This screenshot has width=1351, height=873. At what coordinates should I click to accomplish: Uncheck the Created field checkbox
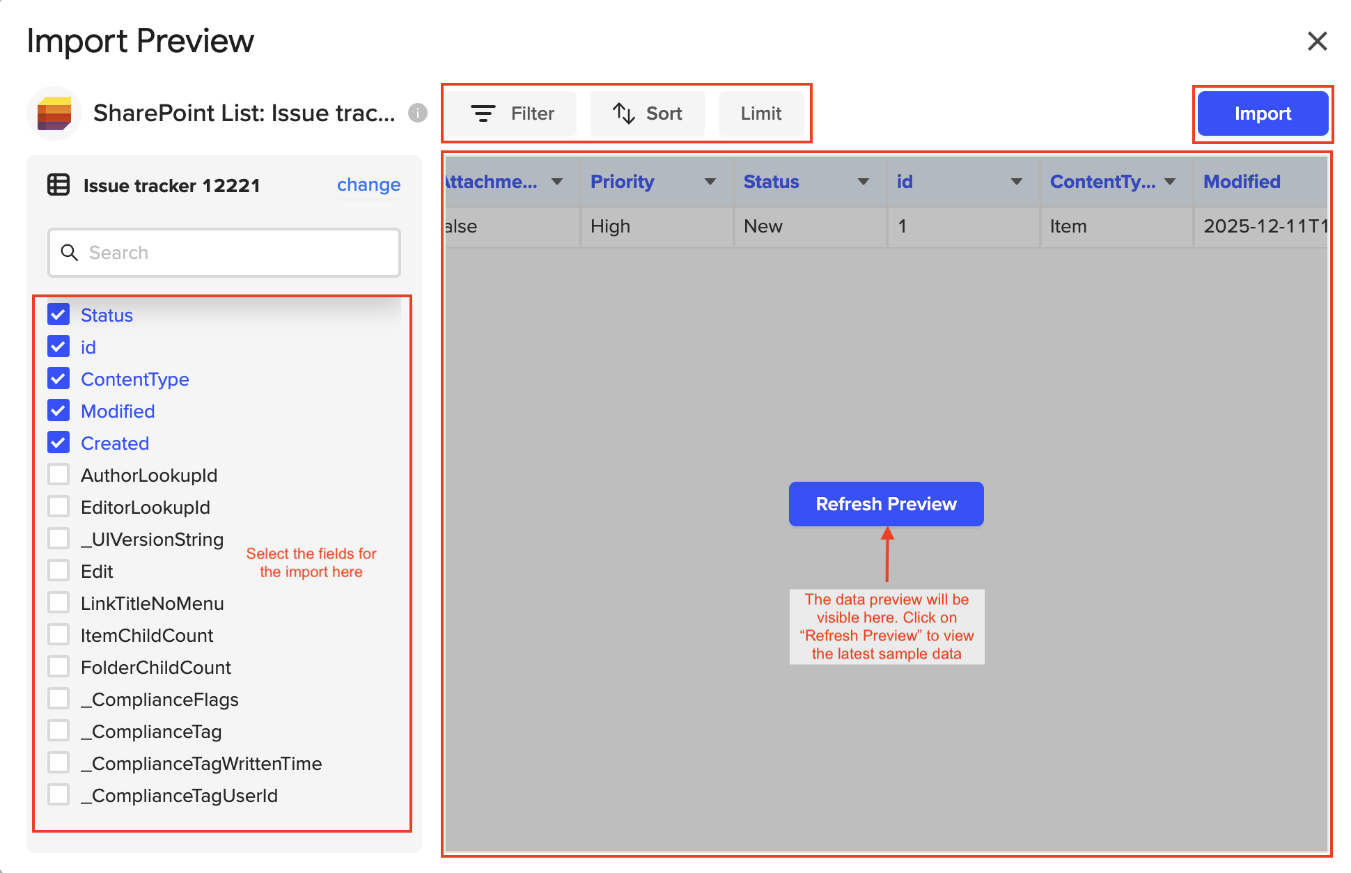click(x=58, y=443)
